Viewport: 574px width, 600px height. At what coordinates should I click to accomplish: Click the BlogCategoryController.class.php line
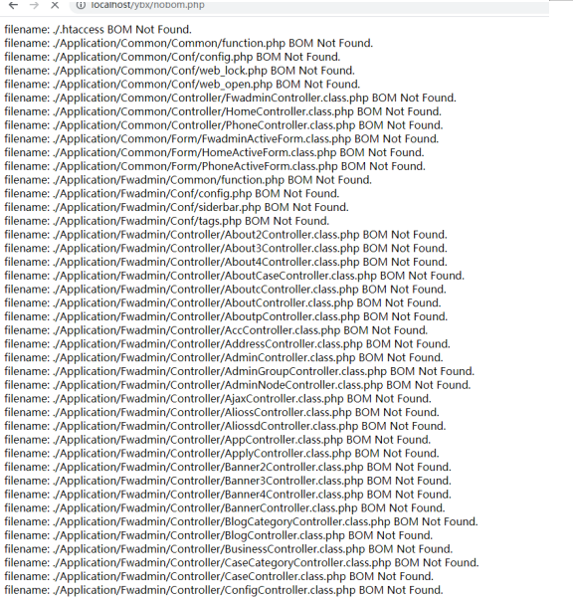(x=241, y=522)
